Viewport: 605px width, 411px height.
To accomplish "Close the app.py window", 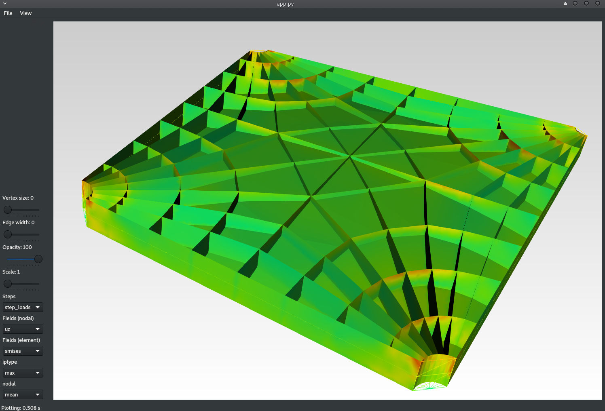I will [x=598, y=4].
